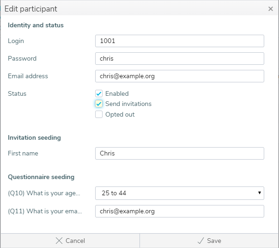The image size is (279, 248).
Task: Uncheck the Enabled status checkbox
Action: tap(99, 93)
